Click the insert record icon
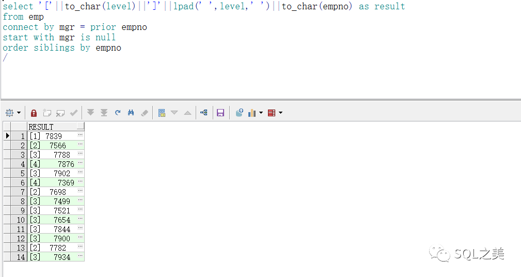 (47, 113)
